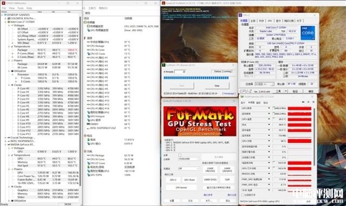Open the GPU-Z GPU 频率 sensor dropdown arrow

pyautogui.click(x=269, y=108)
